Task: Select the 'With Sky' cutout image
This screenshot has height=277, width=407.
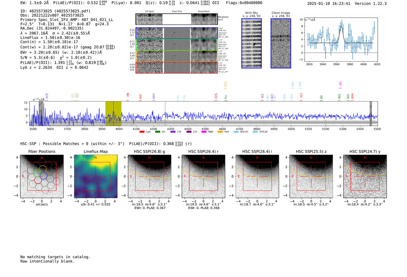Action: pyautogui.click(x=251, y=43)
